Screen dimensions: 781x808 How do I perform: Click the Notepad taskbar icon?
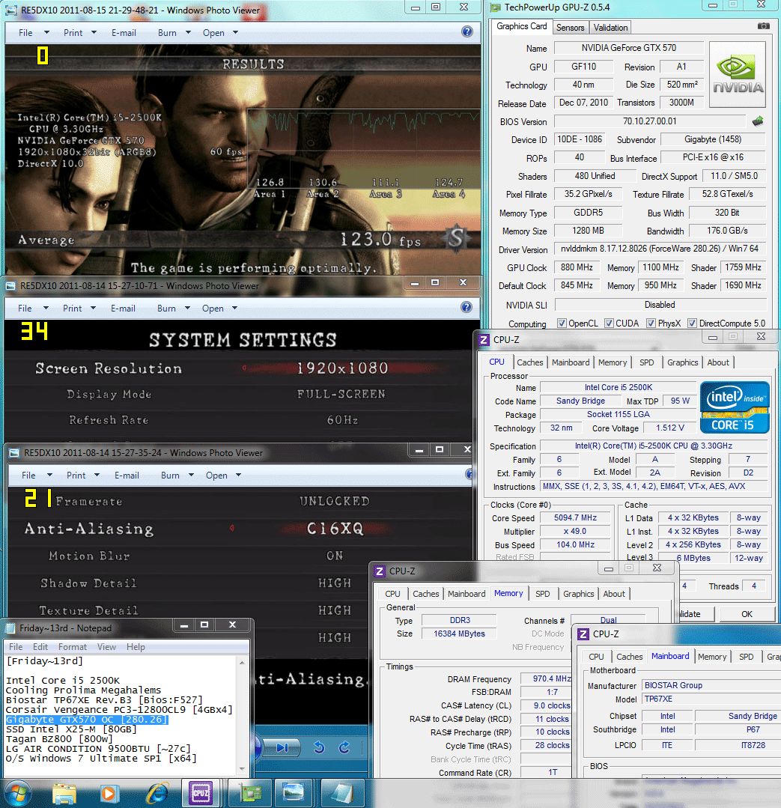[x=342, y=794]
